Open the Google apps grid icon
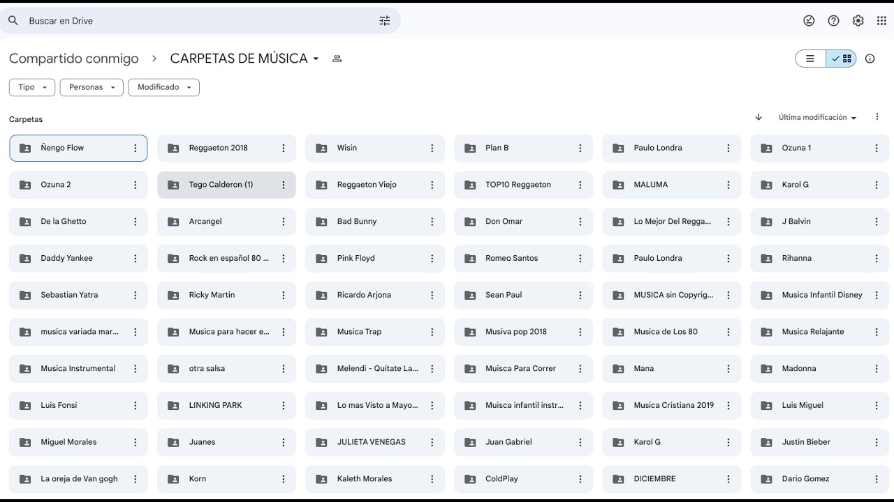This screenshot has height=502, width=894. pos(881,21)
